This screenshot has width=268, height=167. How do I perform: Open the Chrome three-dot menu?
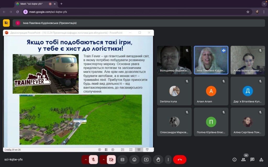[264, 12]
